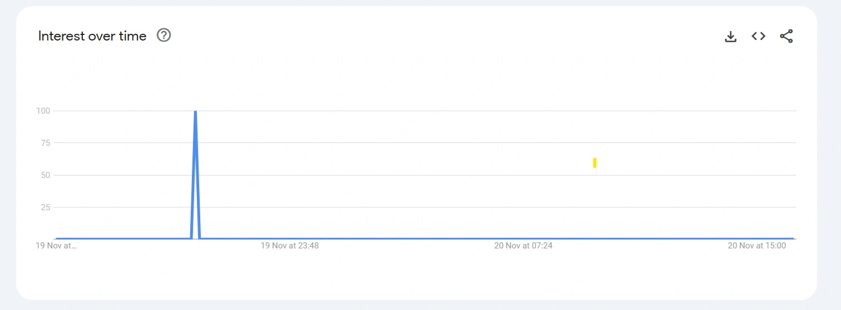841x310 pixels.
Task: Download the chart data as CSV
Action: coord(731,37)
